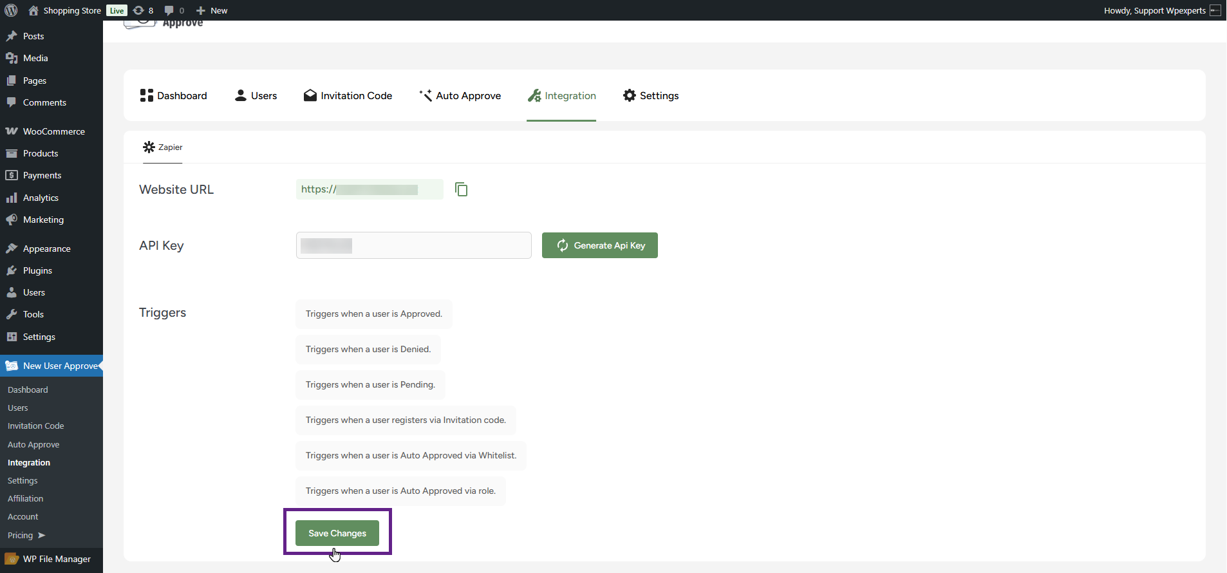
Task: Open the New content menu
Action: [x=212, y=10]
